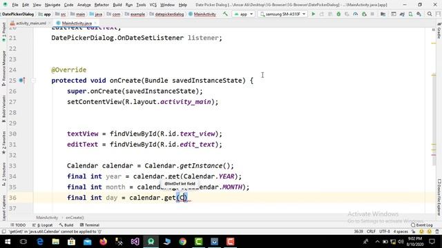Image resolution: width=442 pixels, height=248 pixels.
Task: Click the onCreate() breadcrumb below editor
Action: click(75, 218)
